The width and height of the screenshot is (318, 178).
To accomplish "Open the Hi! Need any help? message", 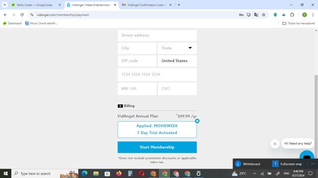I will pyautogui.click(x=298, y=143).
